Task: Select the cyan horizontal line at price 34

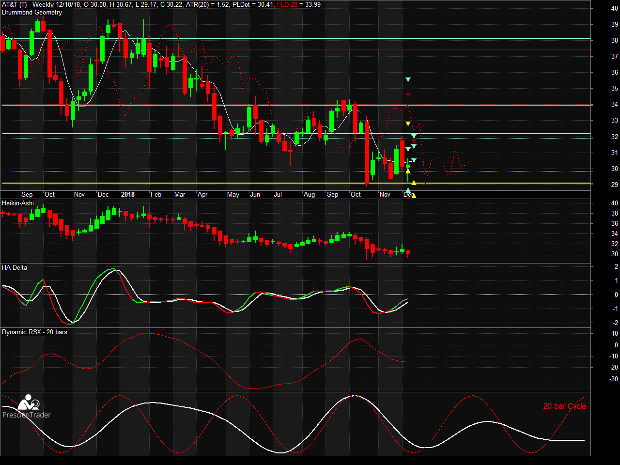Action: [296, 105]
